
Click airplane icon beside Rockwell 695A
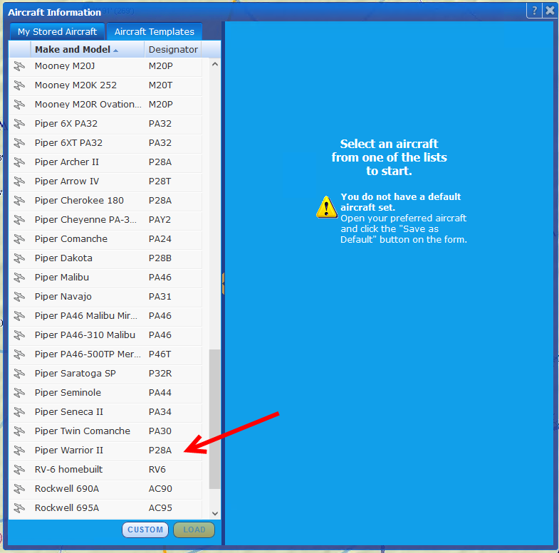(x=19, y=508)
